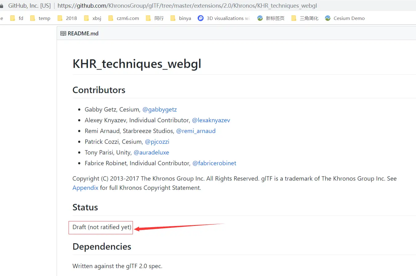Click 'Tony Parisi, Unity,' contributor text
Screen dimensions: 416x276
(x=108, y=153)
